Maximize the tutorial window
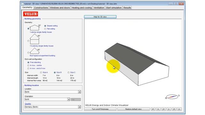Image resolution: width=205 pixels, height=115 pixels. pyautogui.click(x=176, y=4)
